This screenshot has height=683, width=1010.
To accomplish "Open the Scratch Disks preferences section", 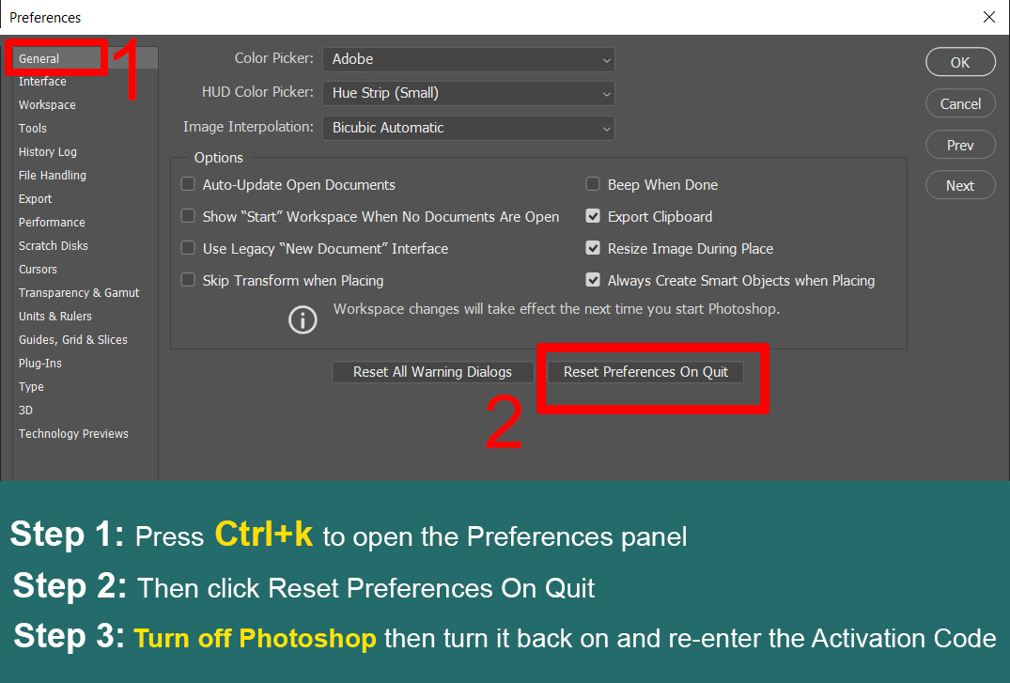I will (53, 246).
